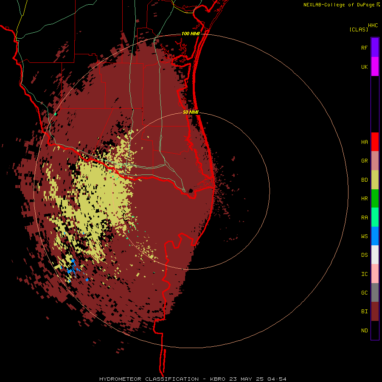
Task: Click the 'ND' legend label
Action: 364,331
